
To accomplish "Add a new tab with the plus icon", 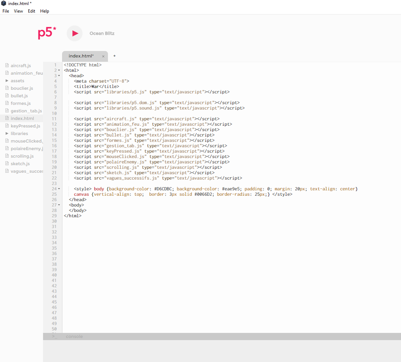I will point(114,56).
